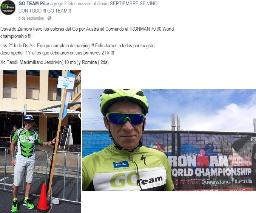256x213 pixels.
Task: Click the Piero sponsor logo on the jersey
Action: click(x=121, y=165)
